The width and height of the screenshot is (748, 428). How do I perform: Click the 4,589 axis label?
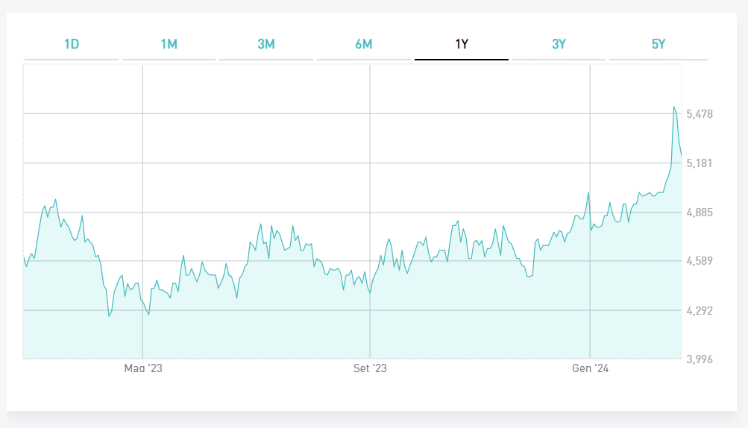pyautogui.click(x=700, y=261)
